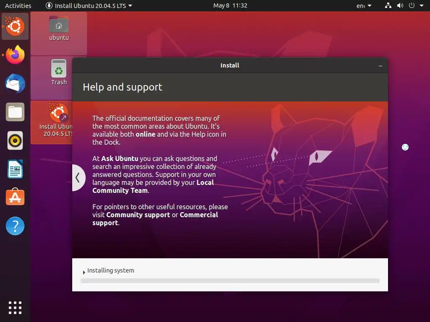Minimize the Install window

tap(380, 66)
